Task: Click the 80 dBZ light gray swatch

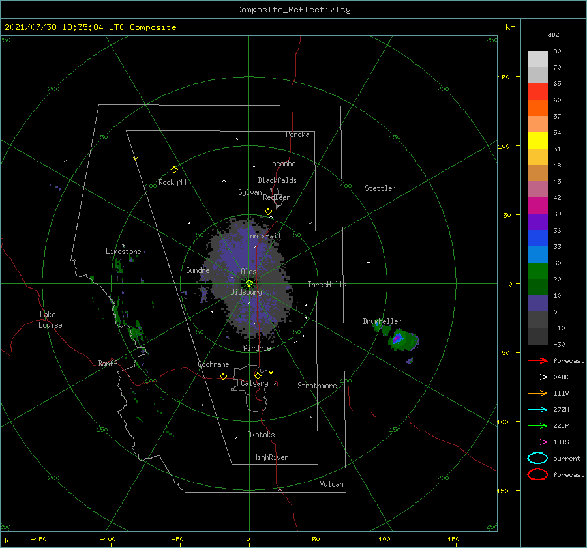Action: (x=537, y=59)
